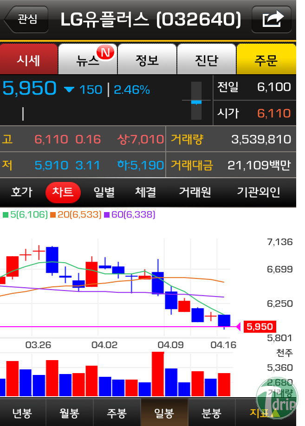The image size is (305, 426).
Task: Select the 분봉 chart period
Action: [212, 413]
